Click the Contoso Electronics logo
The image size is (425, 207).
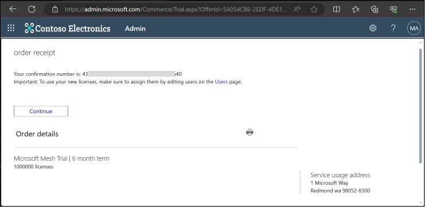point(68,28)
